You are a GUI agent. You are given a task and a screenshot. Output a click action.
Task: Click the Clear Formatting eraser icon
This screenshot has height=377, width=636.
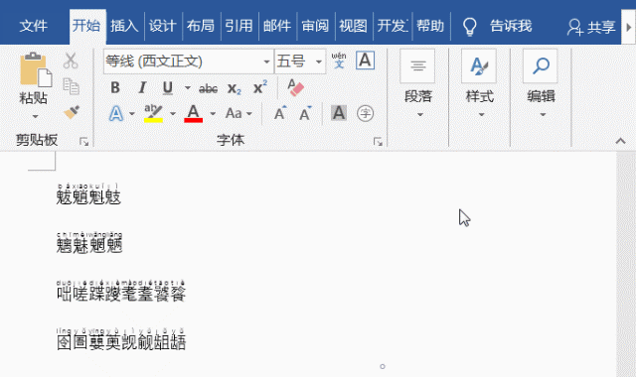point(296,87)
